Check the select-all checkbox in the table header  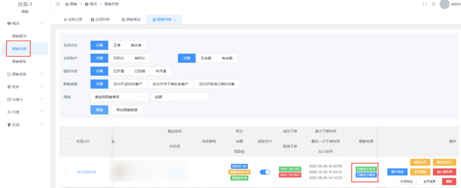(66, 141)
